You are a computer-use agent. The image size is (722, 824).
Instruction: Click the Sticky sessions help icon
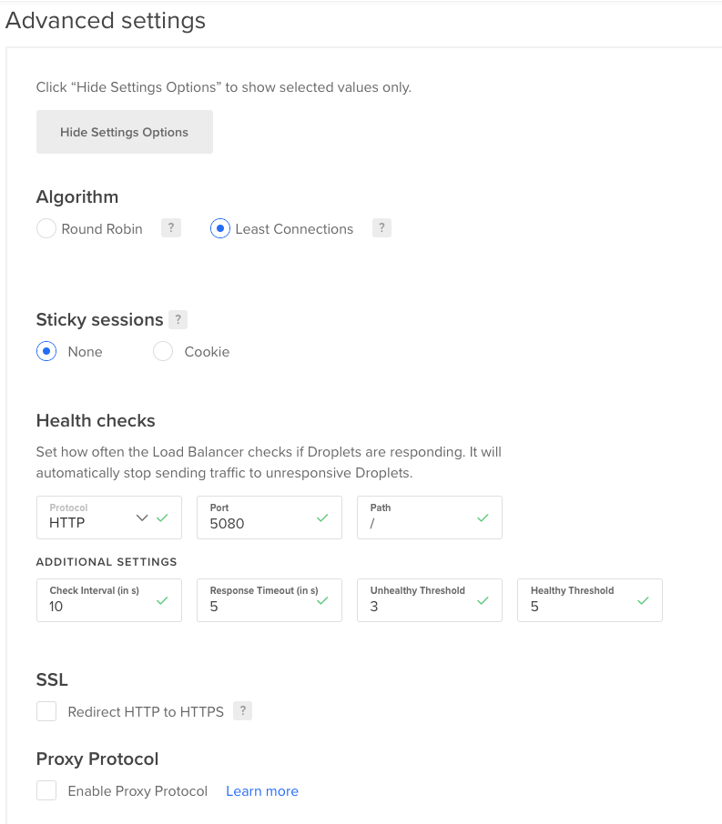[x=178, y=319]
